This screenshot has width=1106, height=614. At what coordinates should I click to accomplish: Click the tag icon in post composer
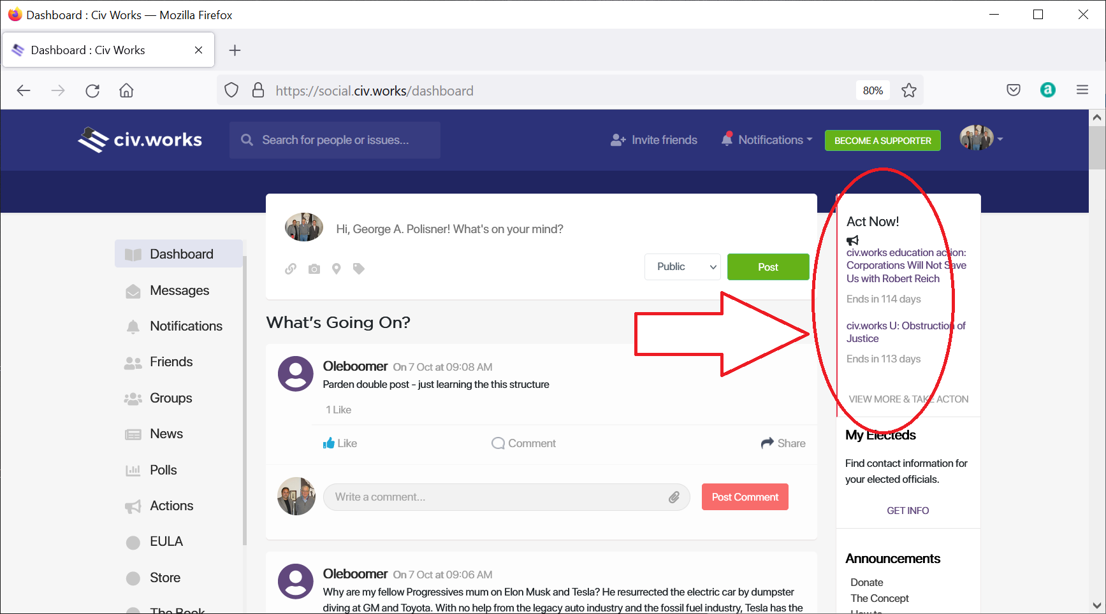pyautogui.click(x=359, y=269)
